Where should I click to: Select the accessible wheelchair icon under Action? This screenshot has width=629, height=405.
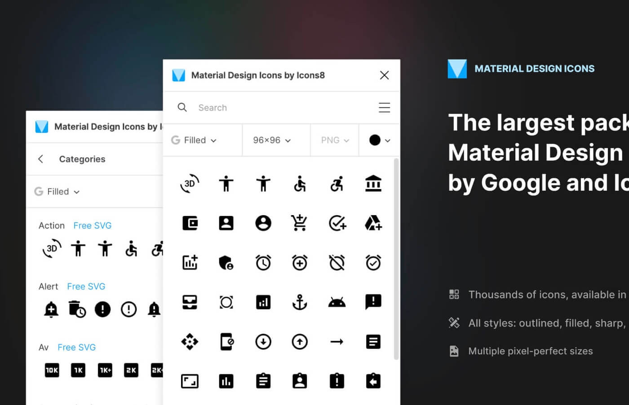pyautogui.click(x=131, y=249)
